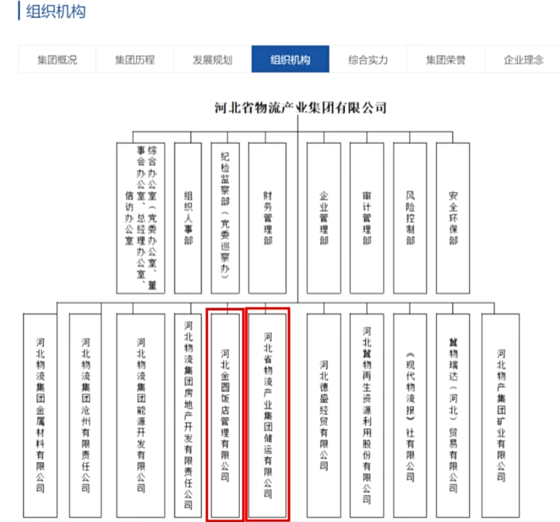Switch to the 集团历程 tab
Image resolution: width=560 pixels, height=522 pixels.
tap(135, 60)
